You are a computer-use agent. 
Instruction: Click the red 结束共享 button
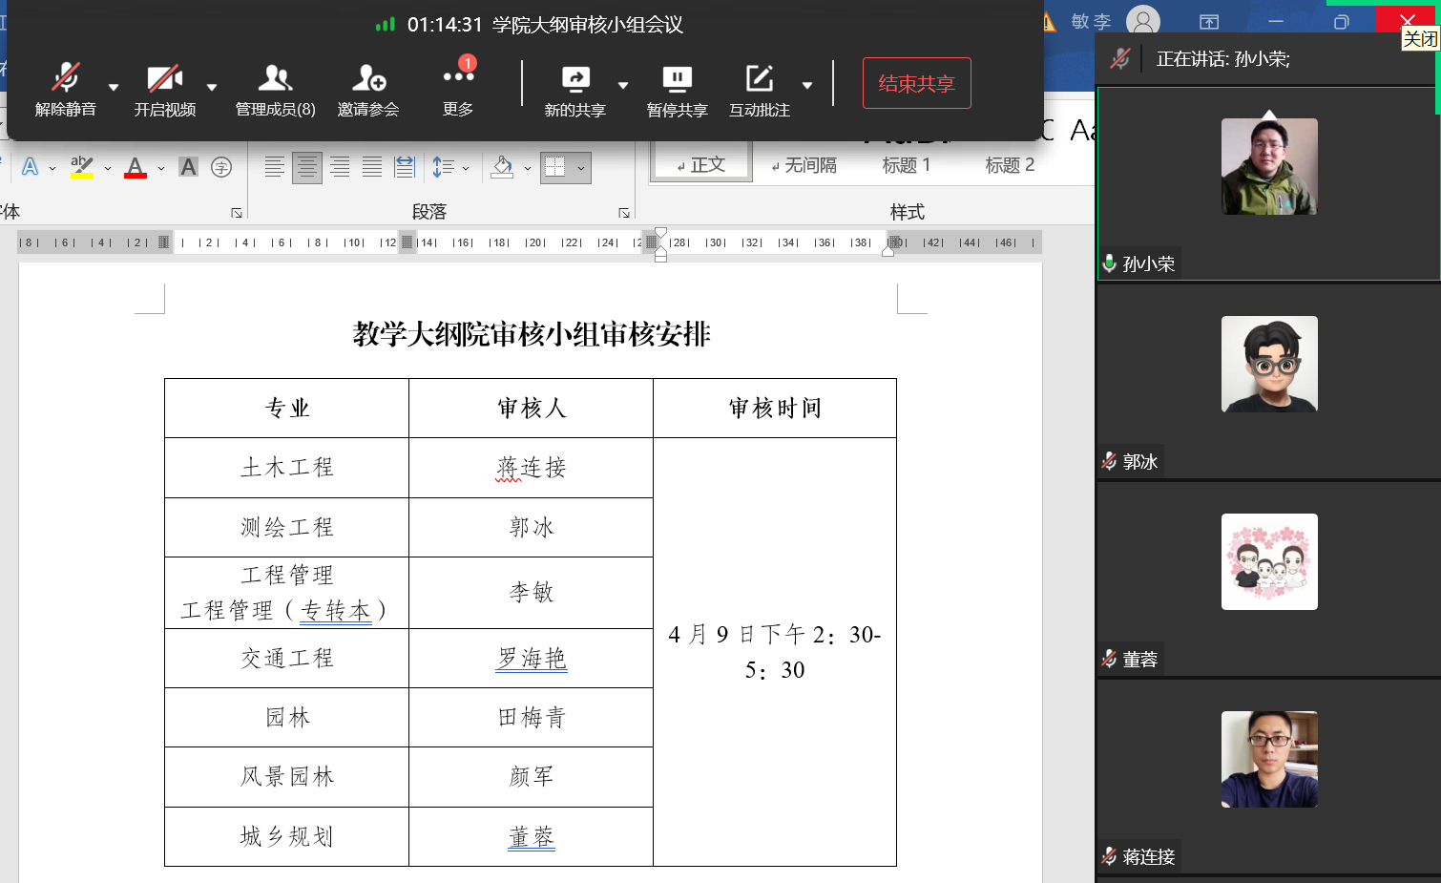click(916, 83)
